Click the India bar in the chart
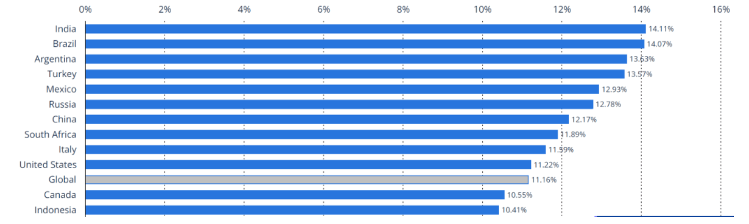Screen dimensions: 749x224 365,29
